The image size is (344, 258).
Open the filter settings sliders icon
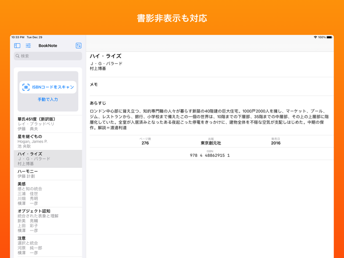(x=28, y=46)
